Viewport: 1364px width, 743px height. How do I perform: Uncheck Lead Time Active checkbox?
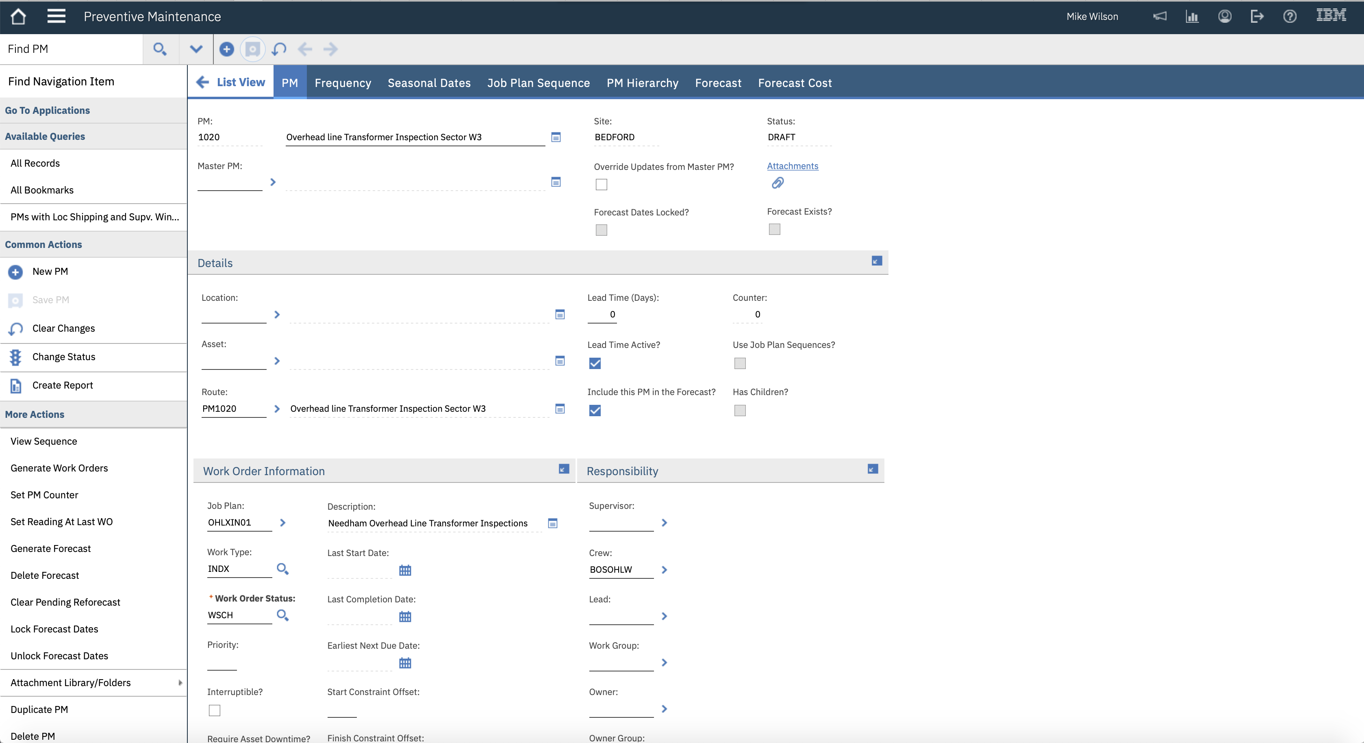595,363
